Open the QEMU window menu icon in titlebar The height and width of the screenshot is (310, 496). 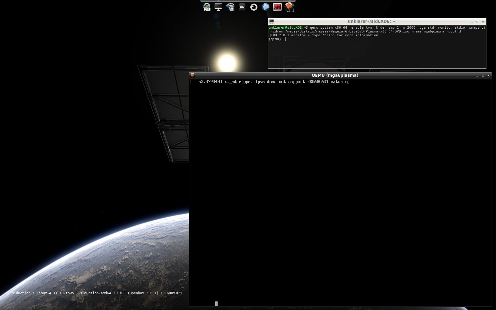pos(192,75)
